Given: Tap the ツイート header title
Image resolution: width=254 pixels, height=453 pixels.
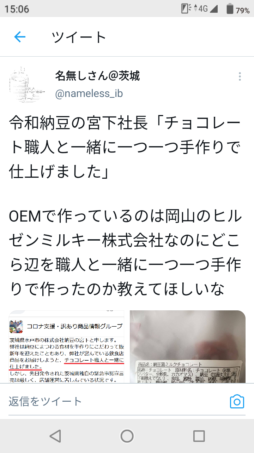Looking at the screenshot, I should pyautogui.click(x=79, y=37).
